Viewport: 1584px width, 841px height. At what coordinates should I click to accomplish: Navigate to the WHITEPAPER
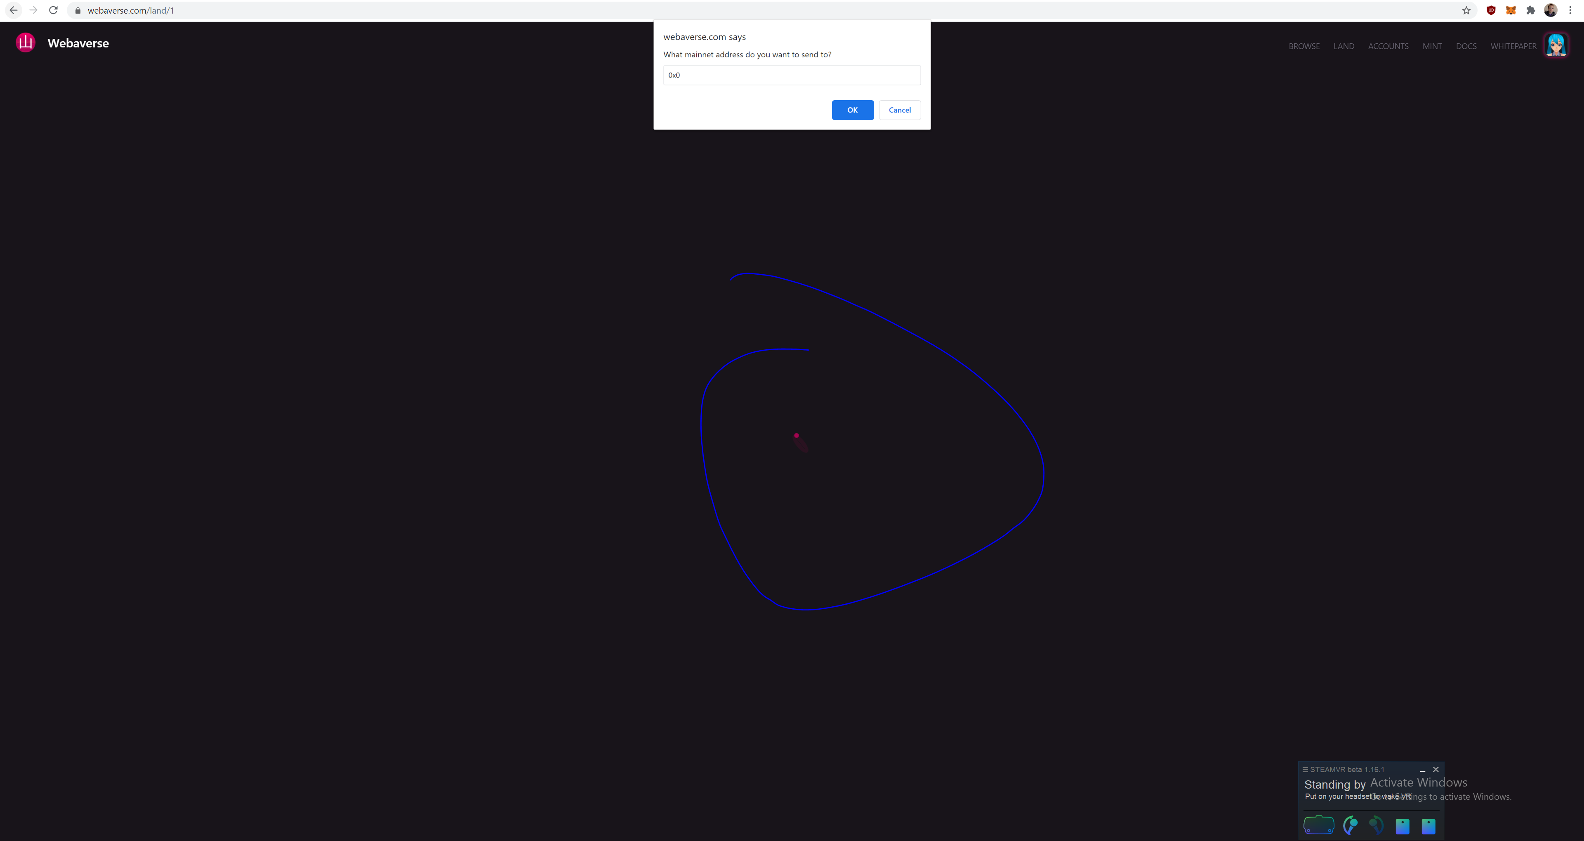tap(1513, 45)
